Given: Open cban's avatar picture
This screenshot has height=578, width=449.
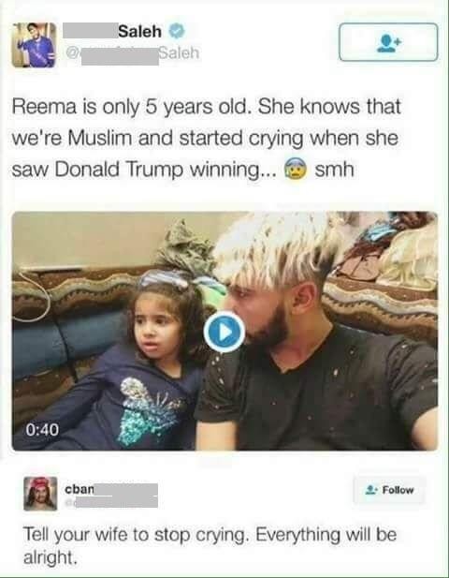Looking at the screenshot, I should pos(40,493).
